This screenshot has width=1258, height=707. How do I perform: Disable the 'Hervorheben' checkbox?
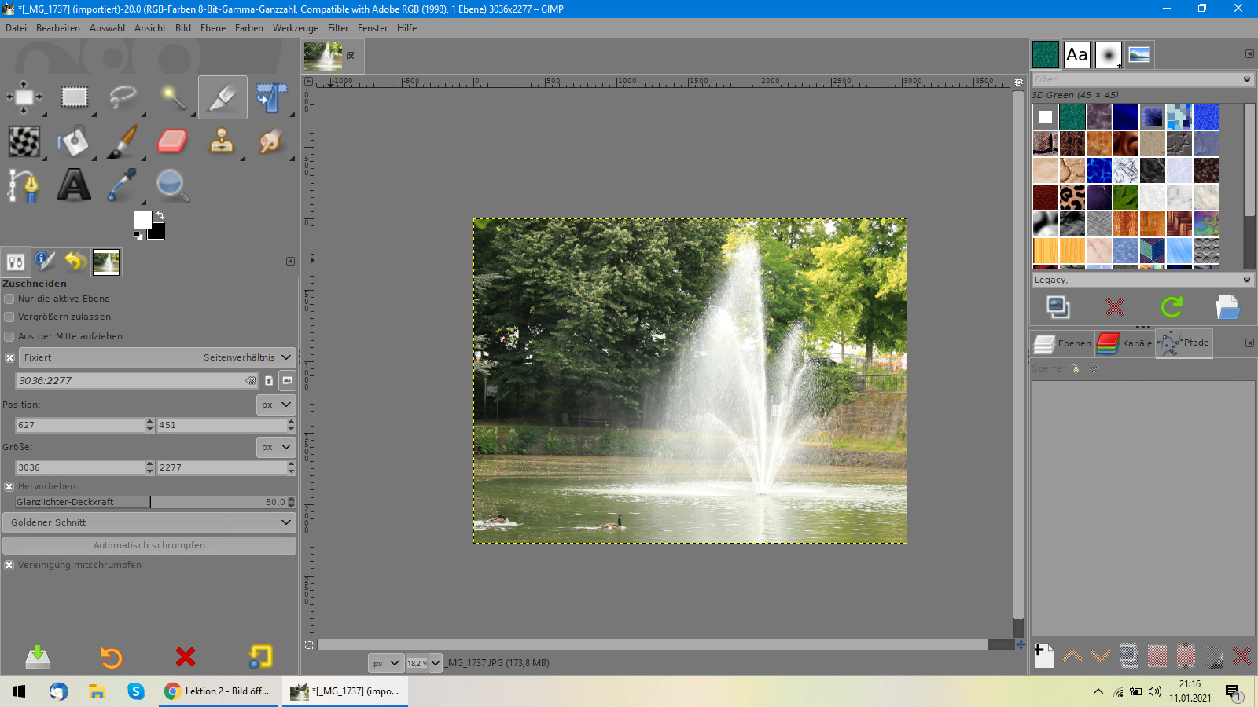pyautogui.click(x=9, y=486)
